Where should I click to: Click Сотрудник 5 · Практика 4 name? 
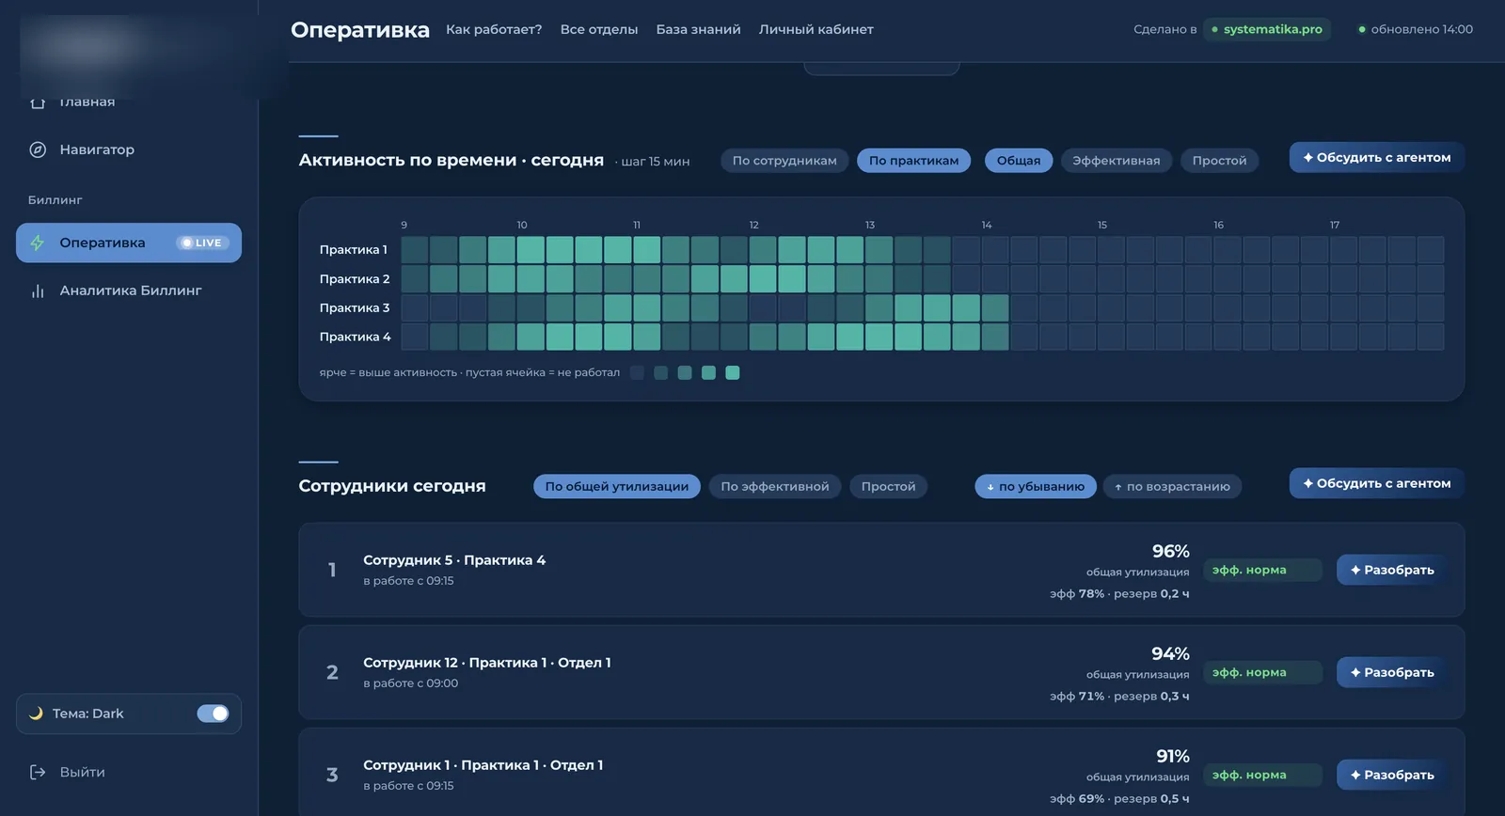tap(454, 560)
